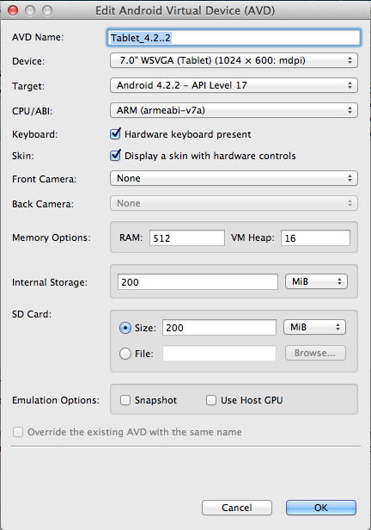Expand the CPU/ABI selection dropdown
The height and width of the screenshot is (530, 371).
(234, 110)
